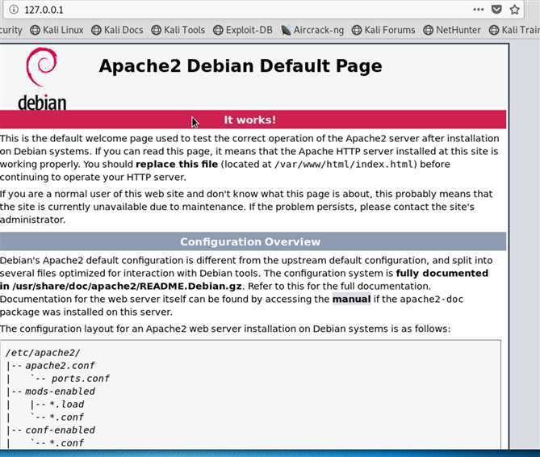Click the /usr/share/doc/apache2/README.Debian.gz path
This screenshot has height=457, width=540.
(x=127, y=286)
